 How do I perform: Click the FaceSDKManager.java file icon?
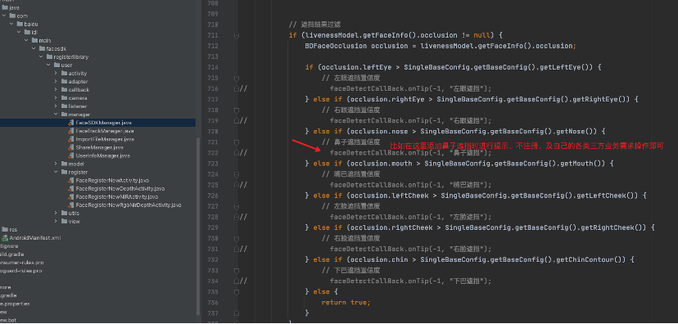pyautogui.click(x=71, y=123)
